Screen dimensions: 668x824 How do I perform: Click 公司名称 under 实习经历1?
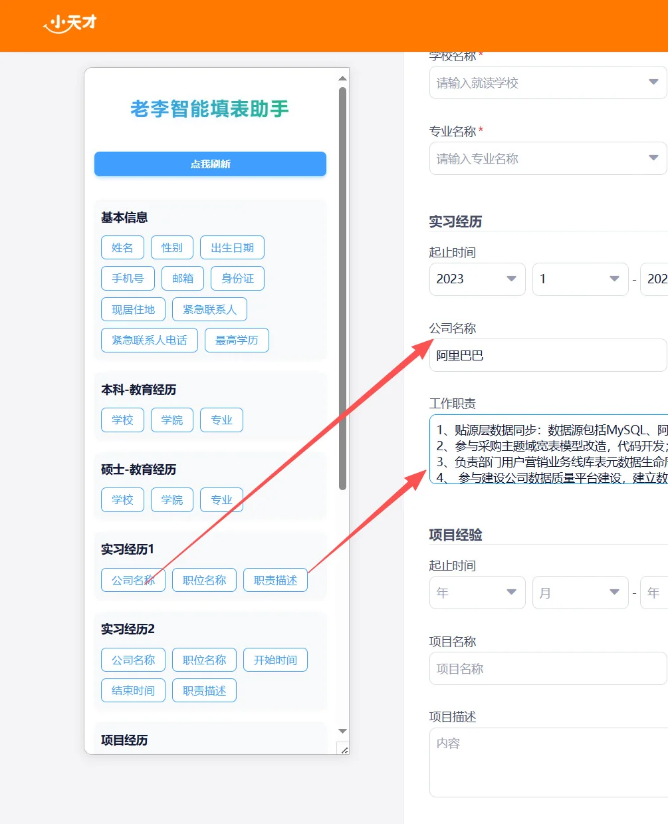click(x=133, y=580)
